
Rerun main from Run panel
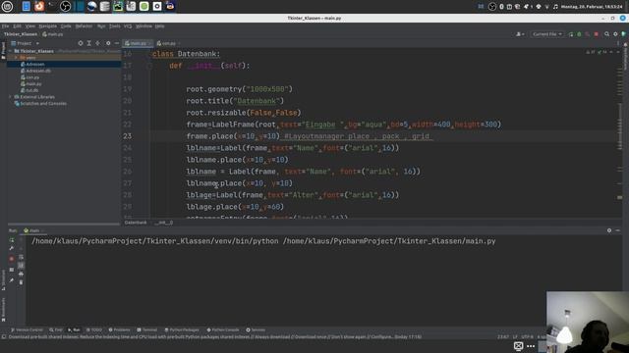tap(11, 240)
